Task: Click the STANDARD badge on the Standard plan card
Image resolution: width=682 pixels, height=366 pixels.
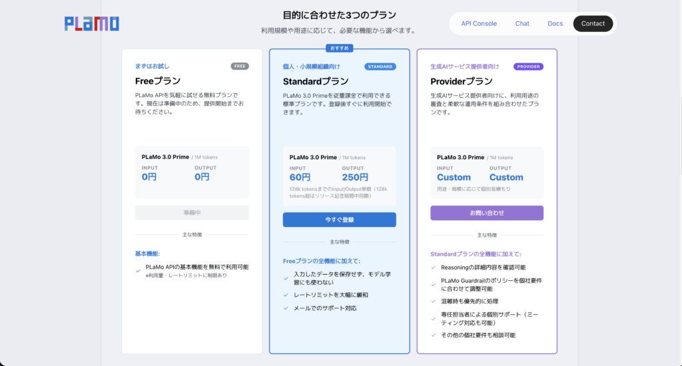Action: coord(380,67)
